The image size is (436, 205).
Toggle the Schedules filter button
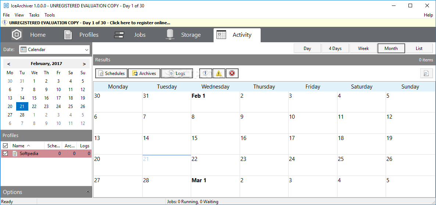pyautogui.click(x=111, y=73)
